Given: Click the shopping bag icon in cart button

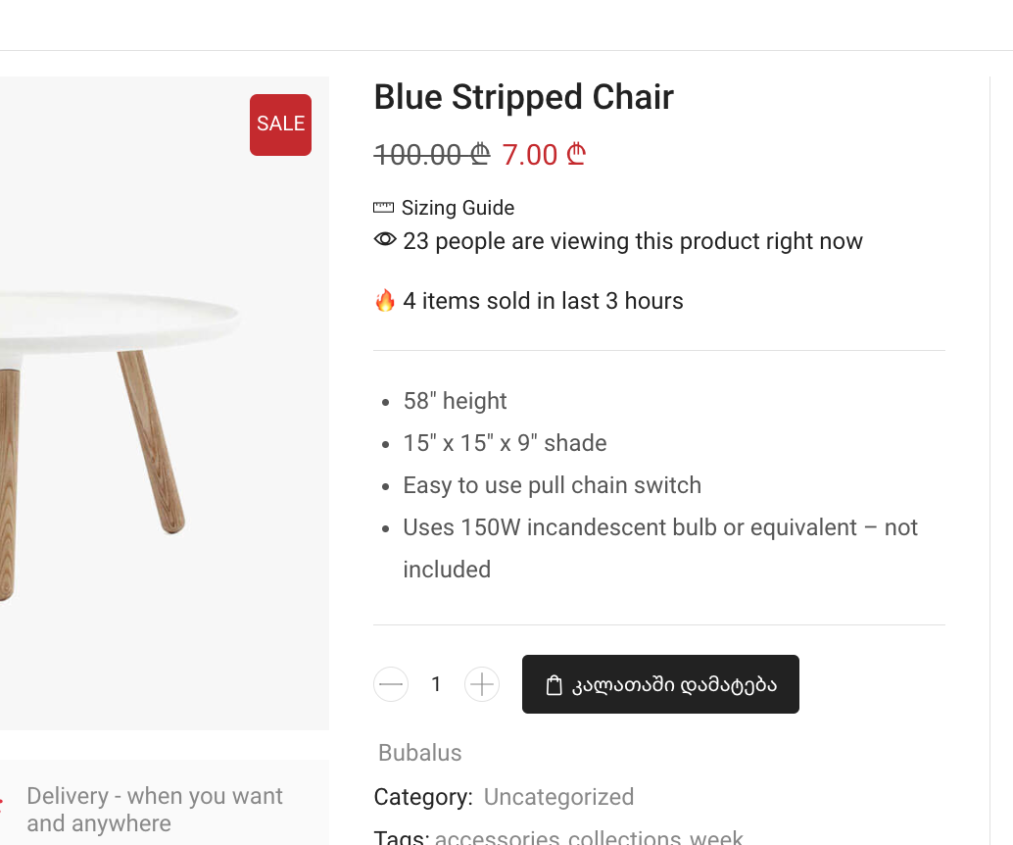Looking at the screenshot, I should point(554,684).
